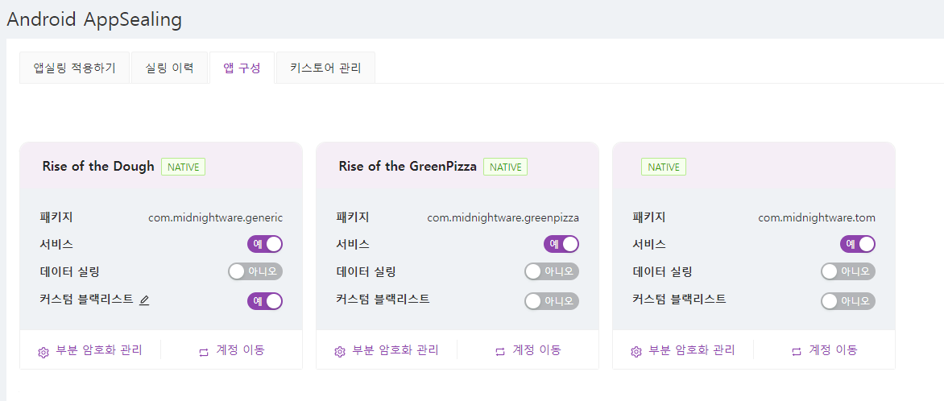Screen dimensions: 944x401
Task: Click gear icon in Rise of the GreenPizza card
Action: 340,351
